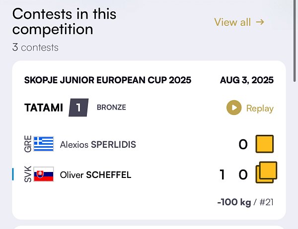Play the contest replay video icon

234,108
